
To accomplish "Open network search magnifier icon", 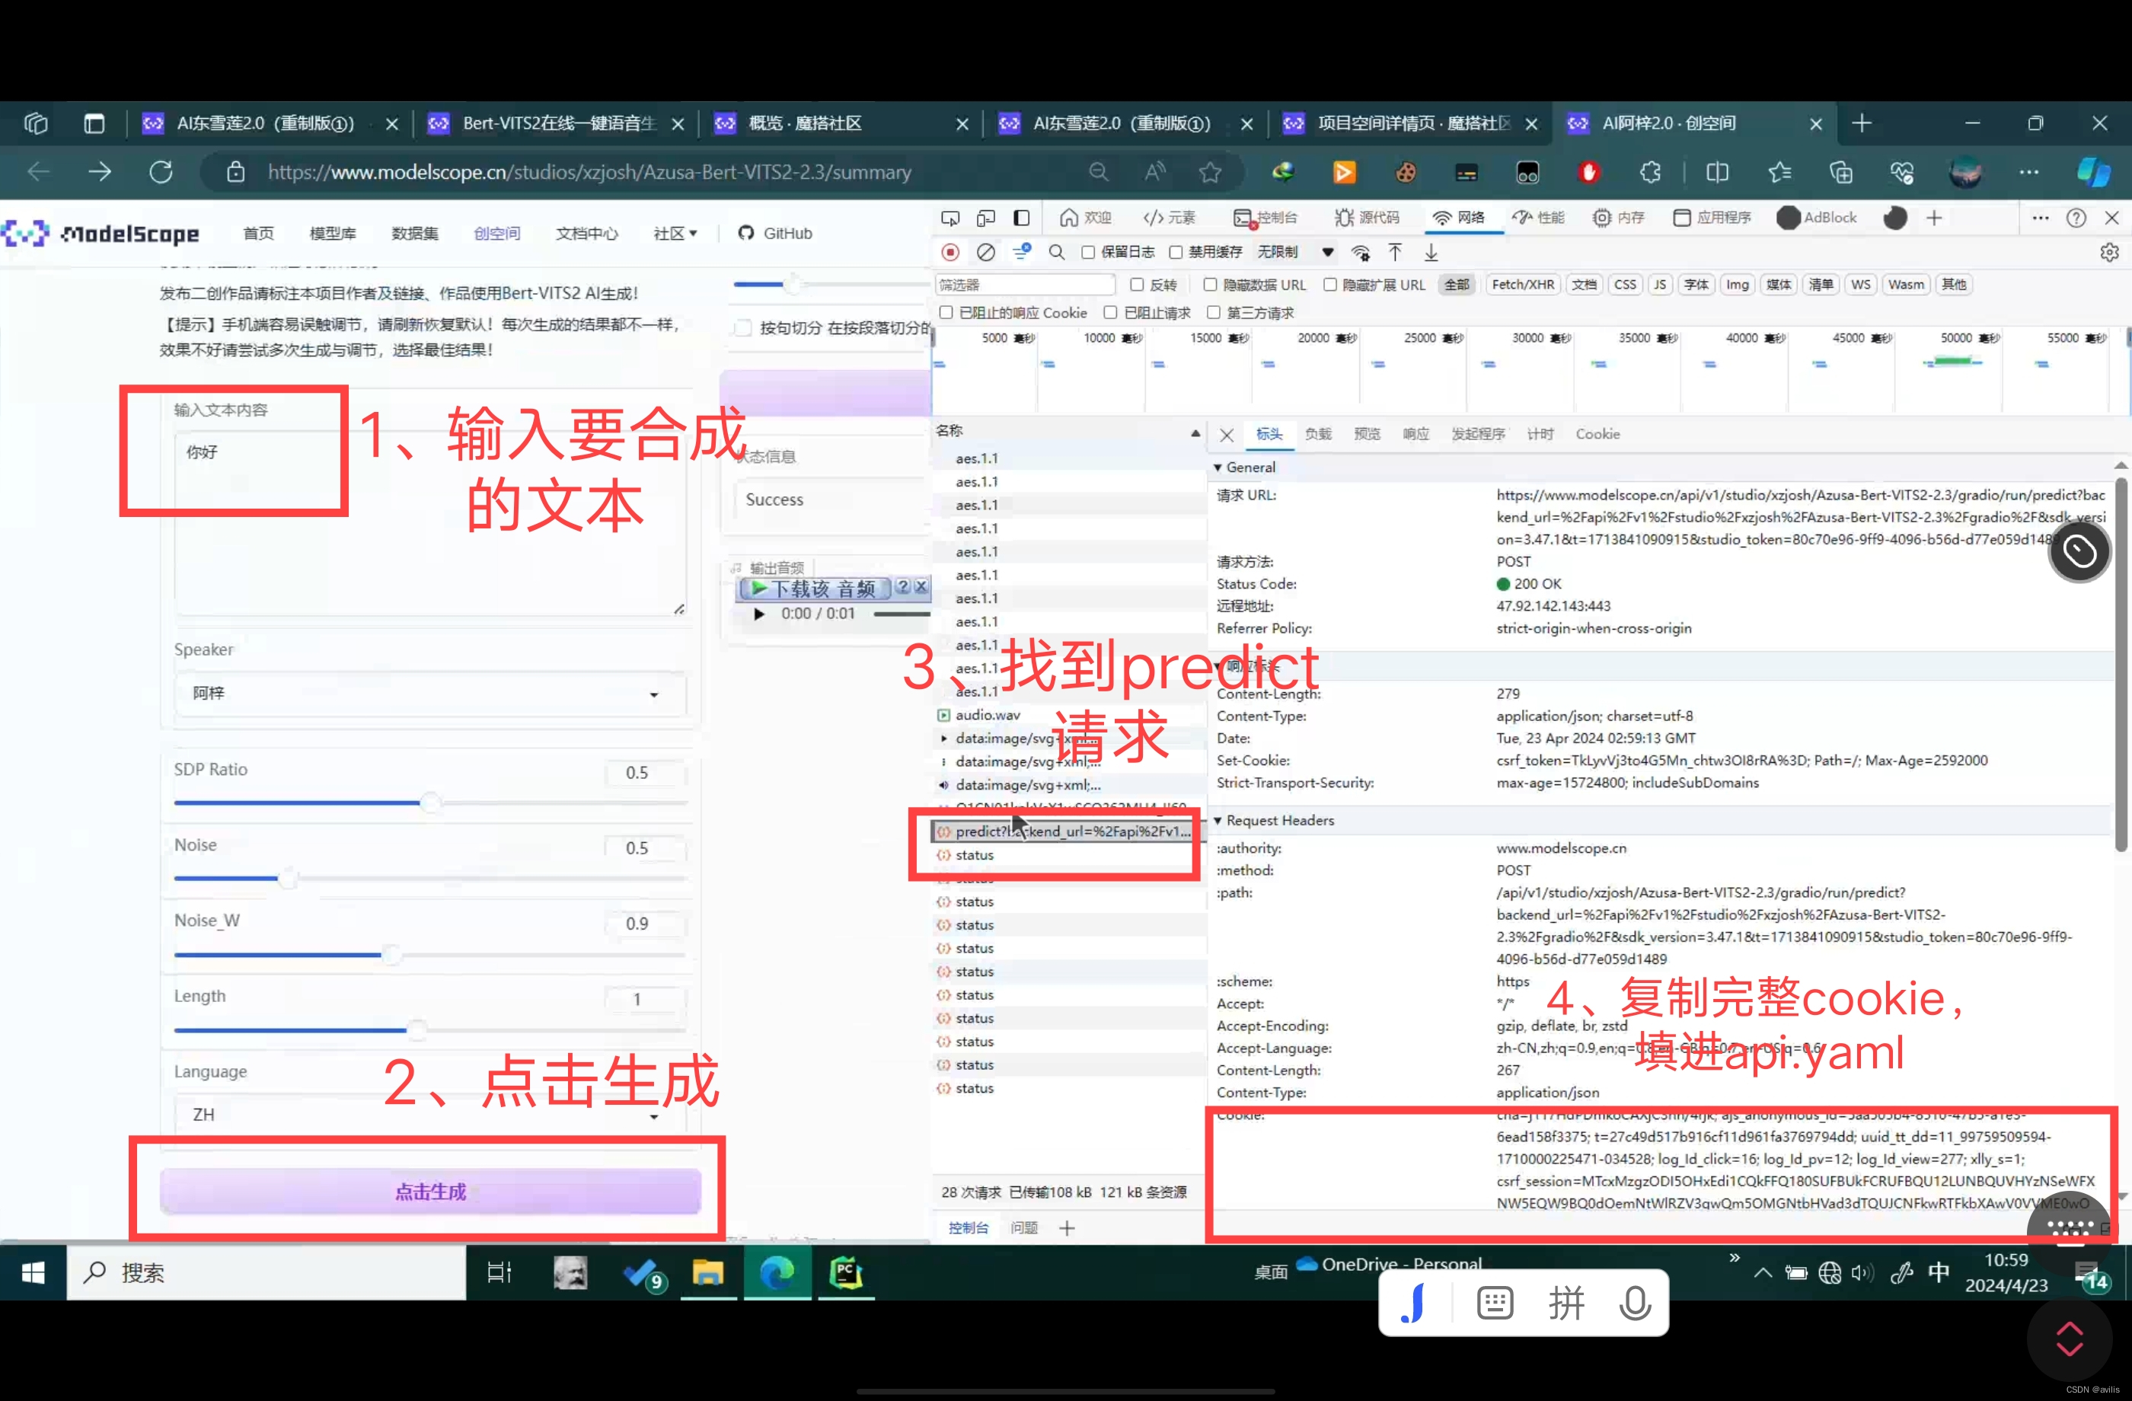I will coord(1057,253).
